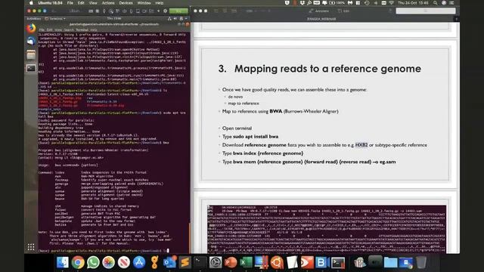Click Annotate in the document viewer toolbar
This screenshot has width=484, height=272.
pyautogui.click(x=319, y=11)
